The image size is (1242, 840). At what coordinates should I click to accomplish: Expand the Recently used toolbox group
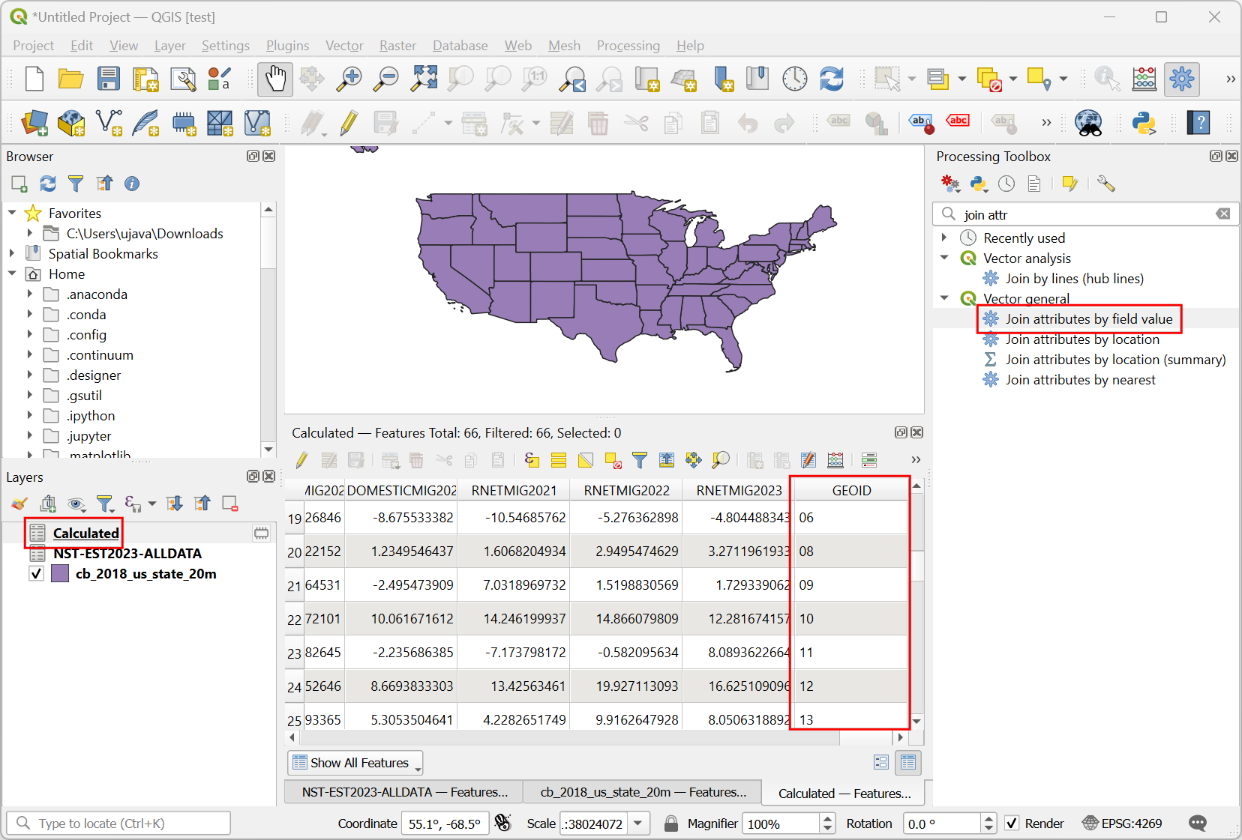coord(944,238)
